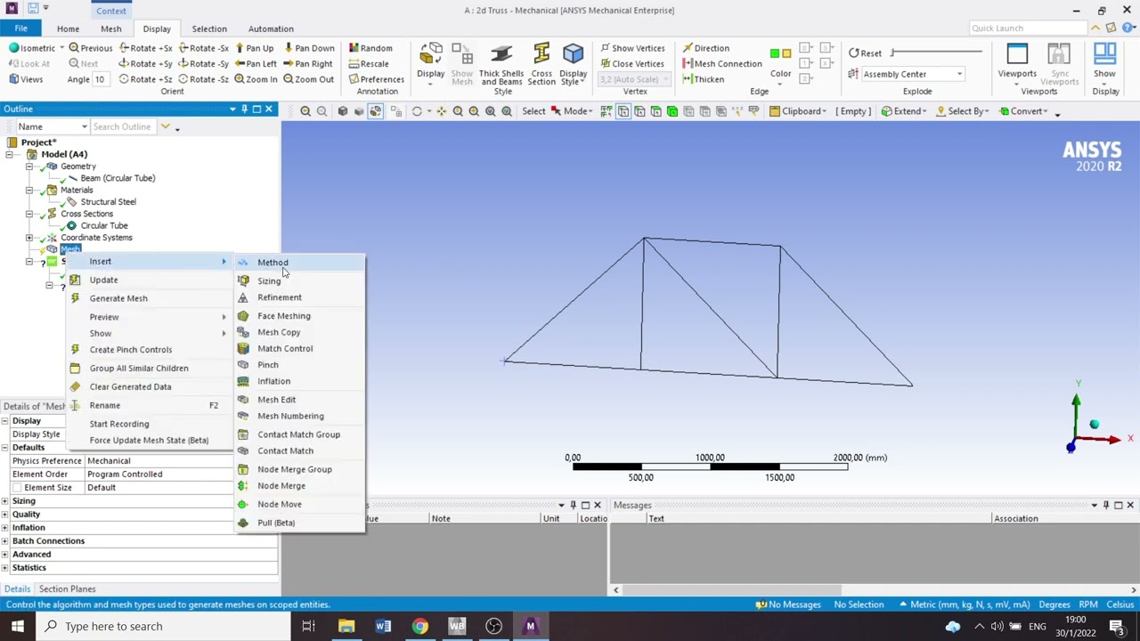1140x641 pixels.
Task: Toggle Show Mesh display
Action: [x=461, y=65]
